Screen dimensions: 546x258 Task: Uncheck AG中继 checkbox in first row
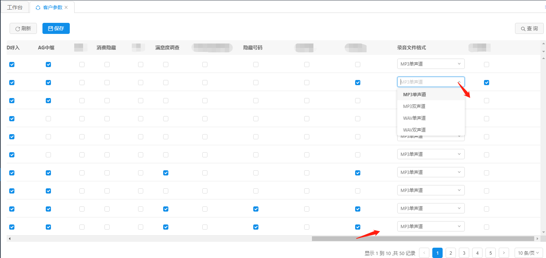pyautogui.click(x=48, y=64)
